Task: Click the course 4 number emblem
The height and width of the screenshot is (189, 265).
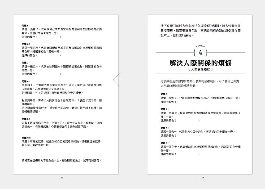Action: 201,51
